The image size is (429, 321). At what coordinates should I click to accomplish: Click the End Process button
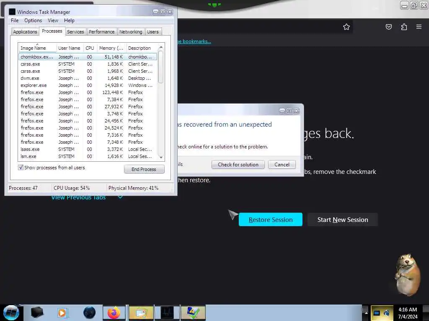coord(144,169)
